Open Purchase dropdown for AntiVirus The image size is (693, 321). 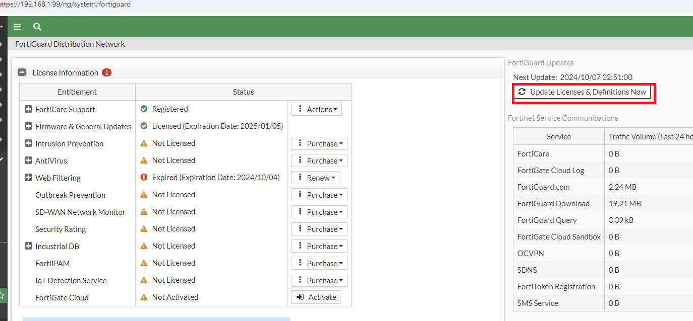(319, 160)
